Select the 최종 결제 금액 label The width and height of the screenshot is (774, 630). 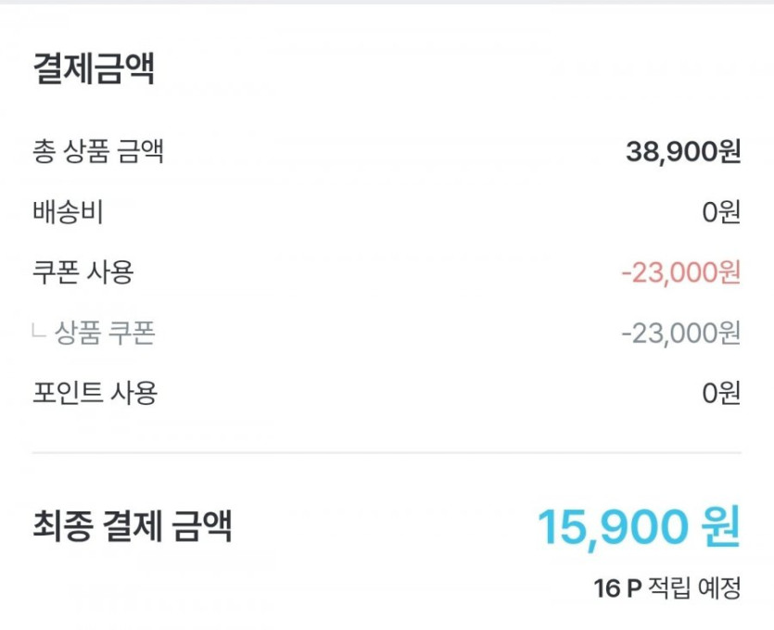133,526
